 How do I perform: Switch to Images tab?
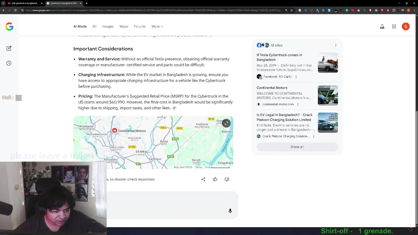tap(108, 26)
